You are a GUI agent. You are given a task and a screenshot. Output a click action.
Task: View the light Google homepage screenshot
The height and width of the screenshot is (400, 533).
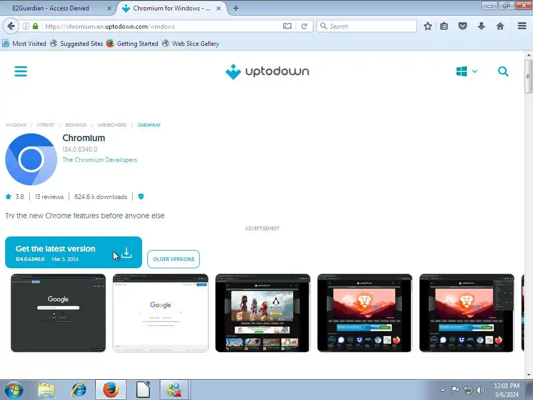[x=160, y=313]
